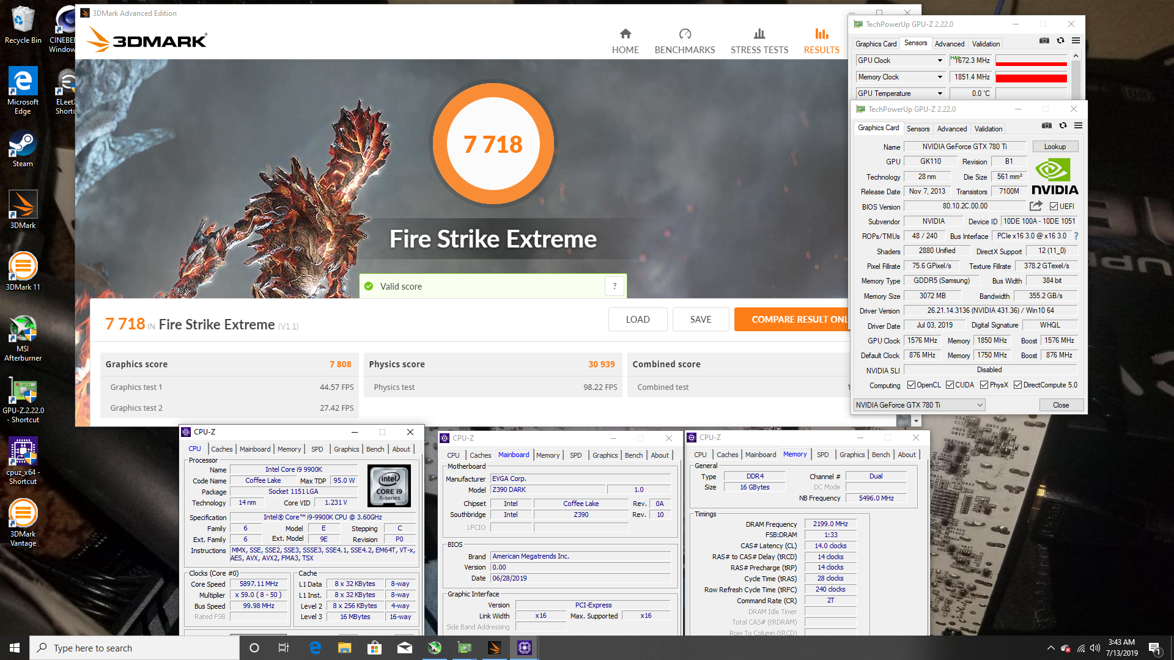
Task: Click the 3DMark scrollbar down arrow
Action: (915, 421)
